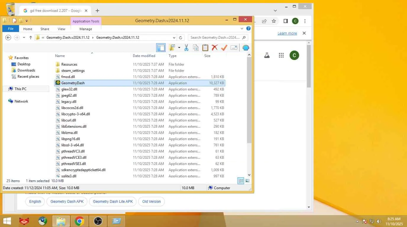Viewport: 407px width, 227px height.
Task: Delete the selection with the red X icon
Action: pos(215,48)
